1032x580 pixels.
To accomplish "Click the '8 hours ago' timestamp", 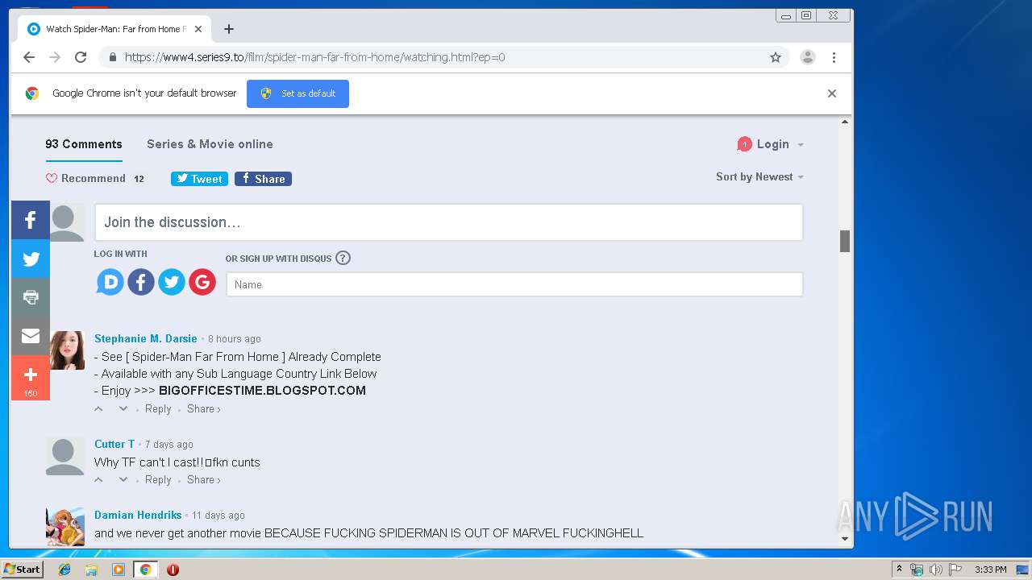I will point(235,339).
